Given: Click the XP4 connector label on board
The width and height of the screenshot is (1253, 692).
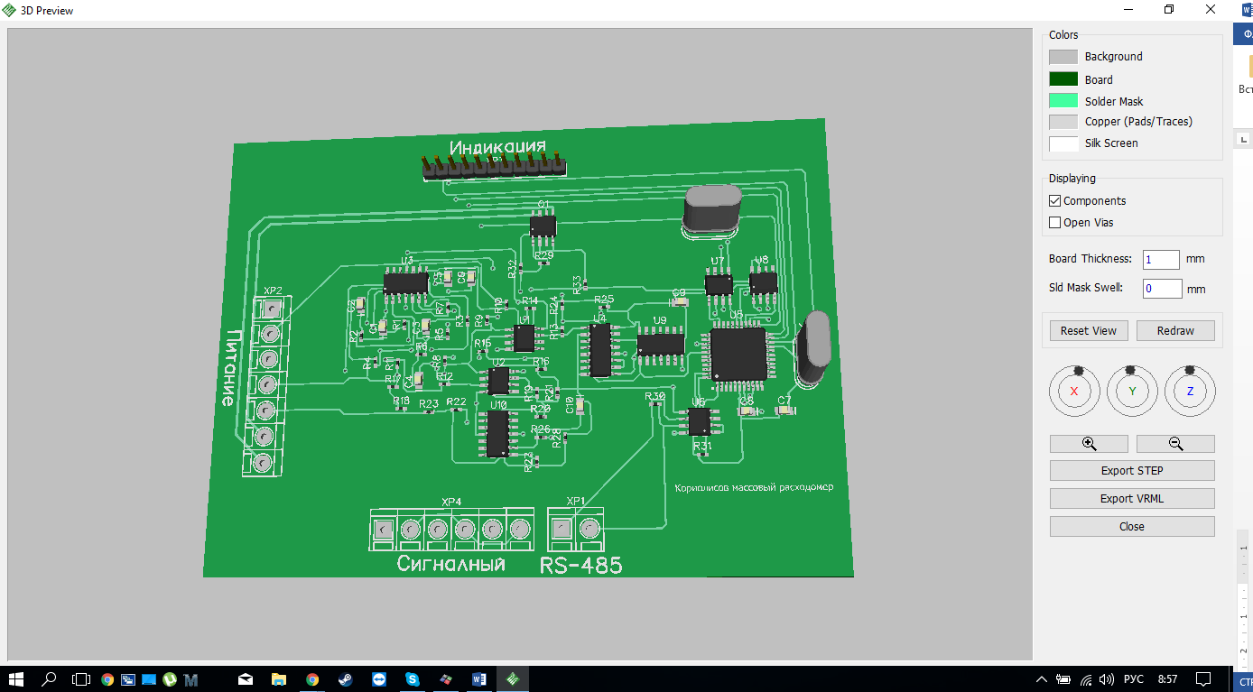Looking at the screenshot, I should 451,502.
